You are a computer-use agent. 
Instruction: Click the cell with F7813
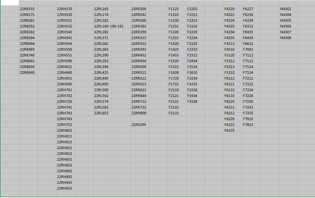248,125
